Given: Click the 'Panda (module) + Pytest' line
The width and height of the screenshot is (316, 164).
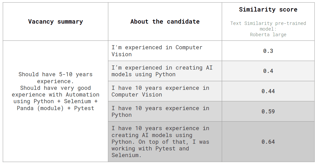Looking at the screenshot, I should click(55, 108).
